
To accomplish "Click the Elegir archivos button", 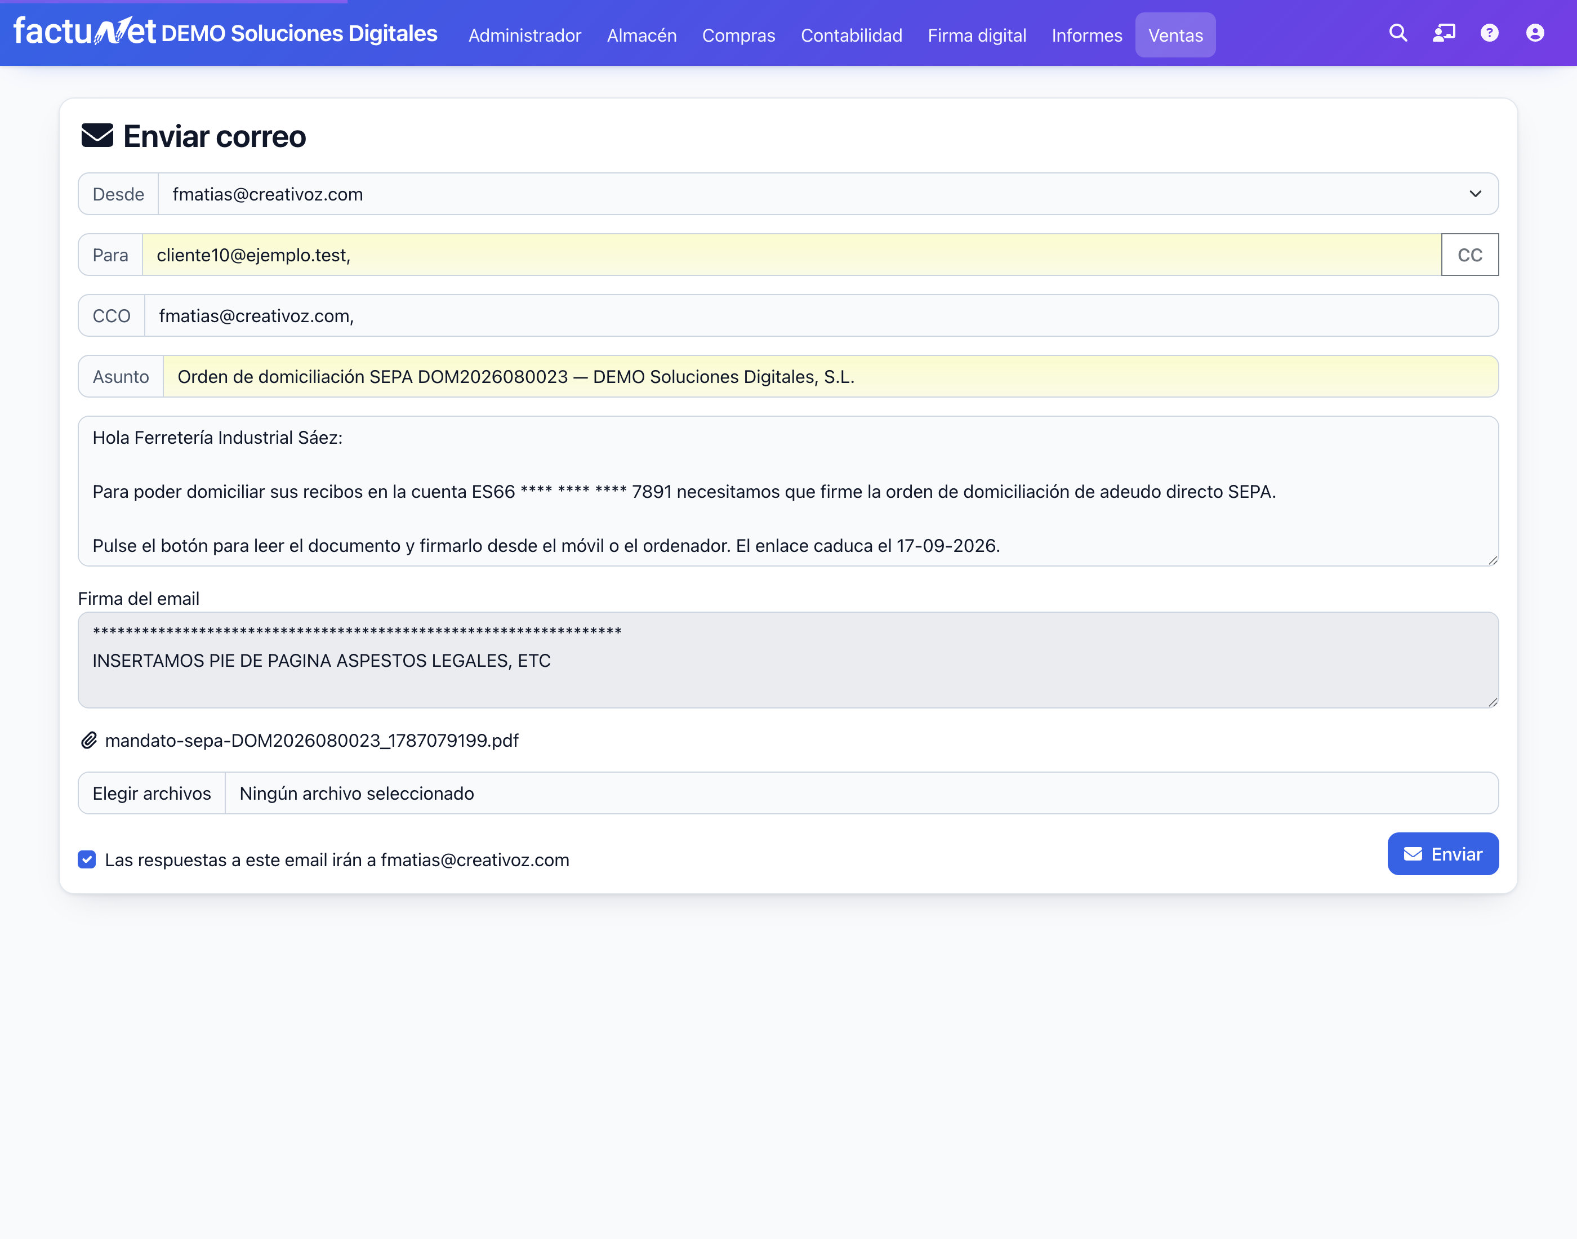I will pos(152,793).
